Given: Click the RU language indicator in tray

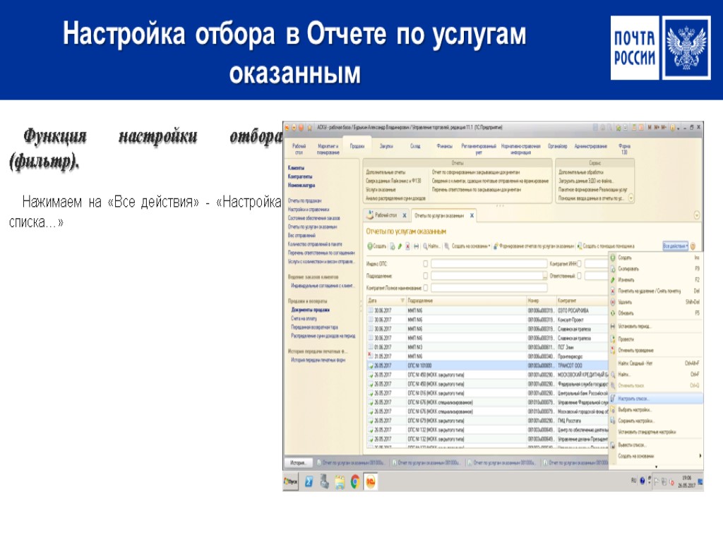Looking at the screenshot, I should [633, 481].
